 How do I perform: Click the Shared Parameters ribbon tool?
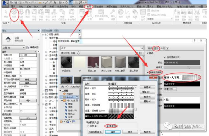[54, 15]
